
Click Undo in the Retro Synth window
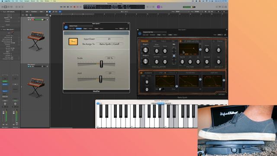click(170, 35)
